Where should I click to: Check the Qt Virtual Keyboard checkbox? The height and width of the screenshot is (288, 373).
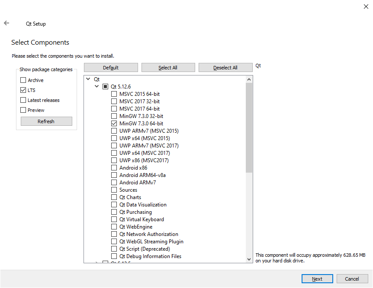(x=114, y=219)
